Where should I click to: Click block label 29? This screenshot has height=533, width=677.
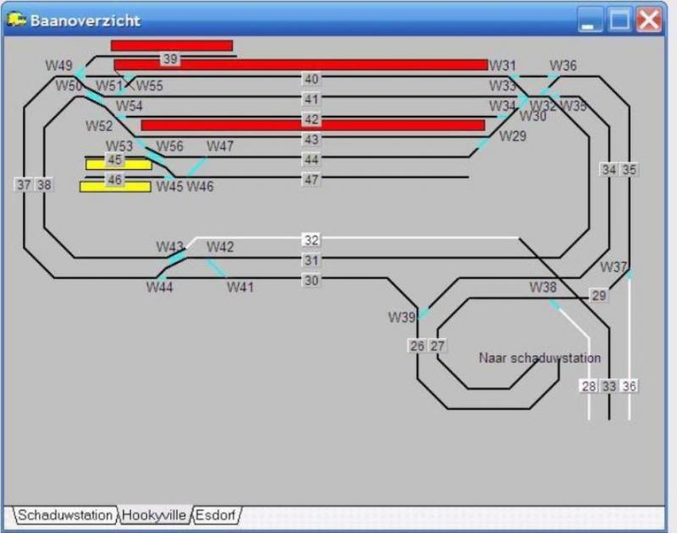598,295
